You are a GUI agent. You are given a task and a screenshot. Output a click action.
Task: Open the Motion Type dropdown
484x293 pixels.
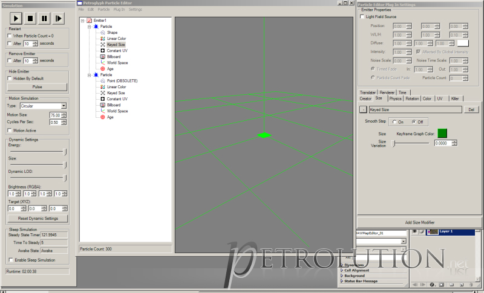tap(64, 106)
